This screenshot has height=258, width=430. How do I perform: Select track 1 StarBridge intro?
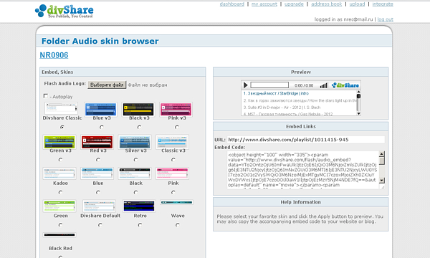click(276, 93)
